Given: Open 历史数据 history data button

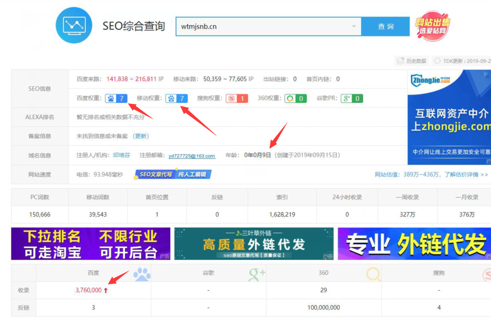Looking at the screenshot, I should 411,61.
